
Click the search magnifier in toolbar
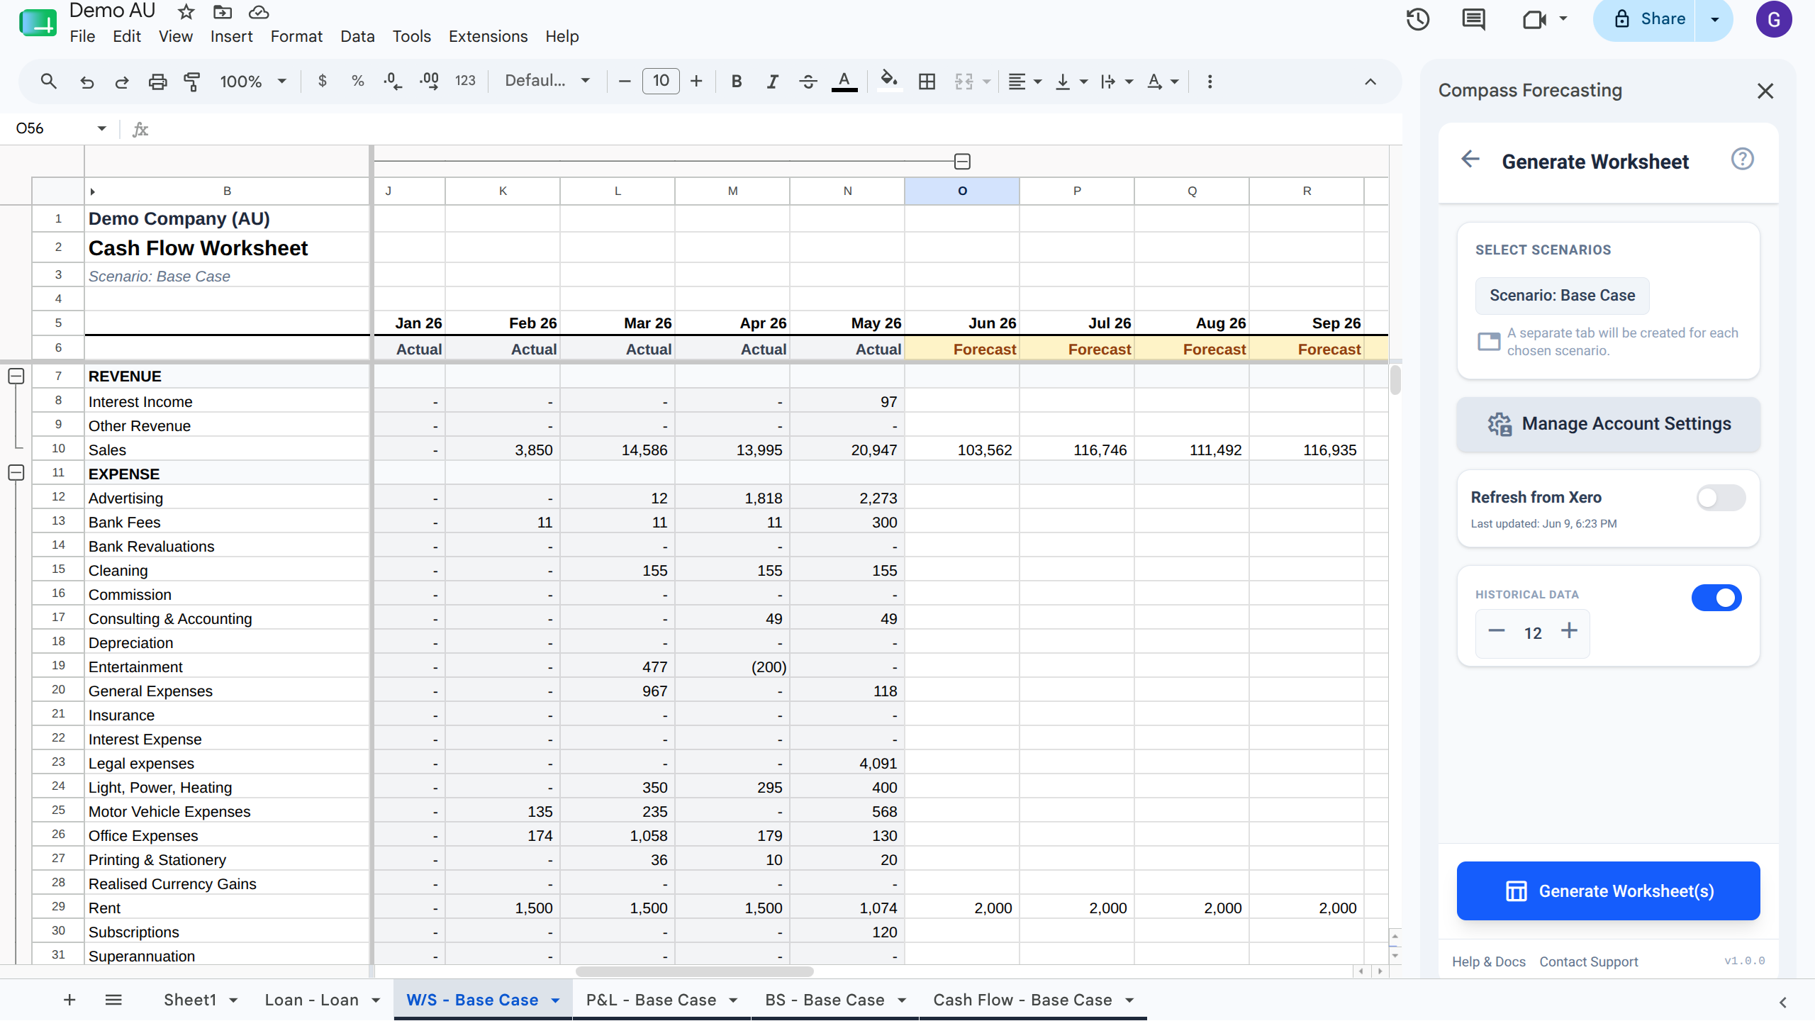click(48, 82)
